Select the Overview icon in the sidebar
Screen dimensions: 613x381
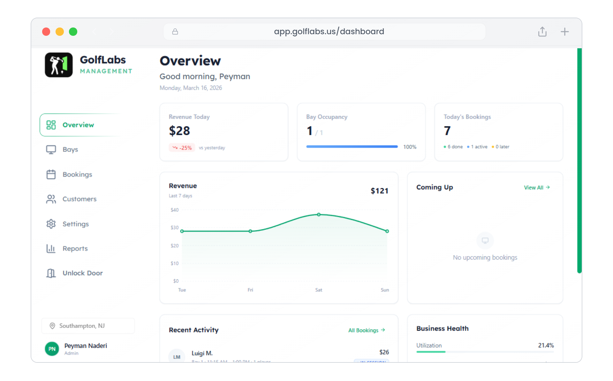(51, 125)
